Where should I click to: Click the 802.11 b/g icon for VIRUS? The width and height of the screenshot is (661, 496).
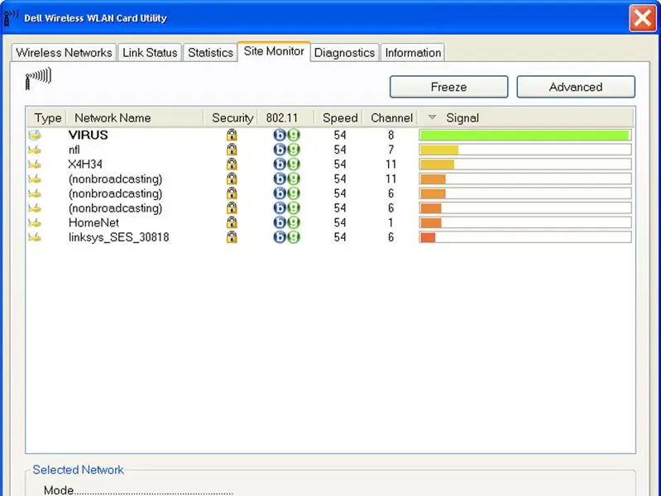click(287, 135)
